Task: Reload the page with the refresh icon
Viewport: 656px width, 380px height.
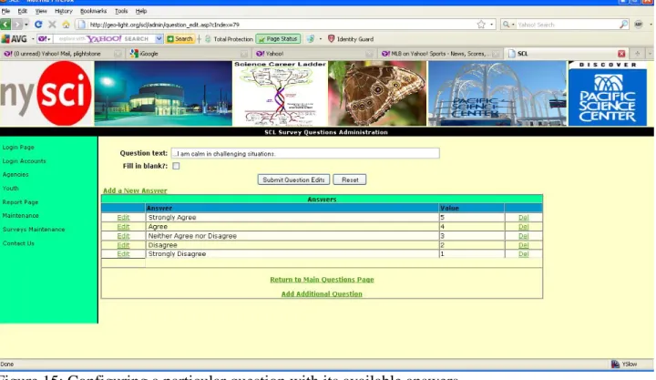Action: point(38,25)
